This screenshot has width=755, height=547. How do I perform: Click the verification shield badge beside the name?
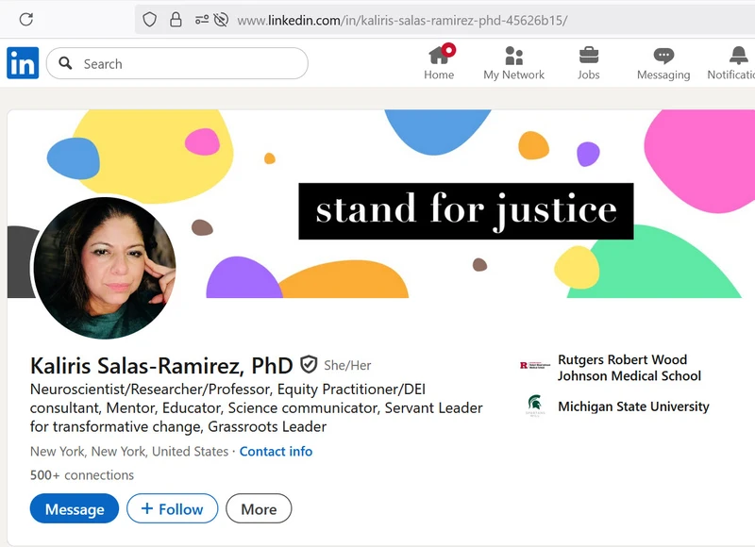click(309, 365)
